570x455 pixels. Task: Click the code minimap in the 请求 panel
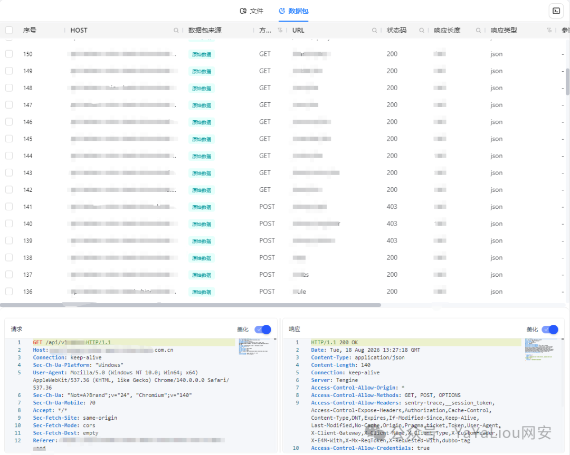tap(254, 347)
